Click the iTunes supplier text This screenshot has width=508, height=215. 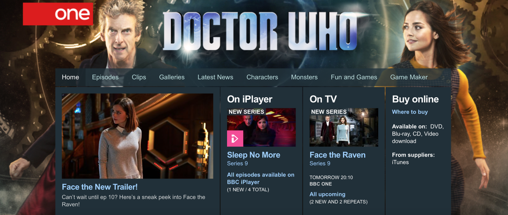tap(400, 162)
